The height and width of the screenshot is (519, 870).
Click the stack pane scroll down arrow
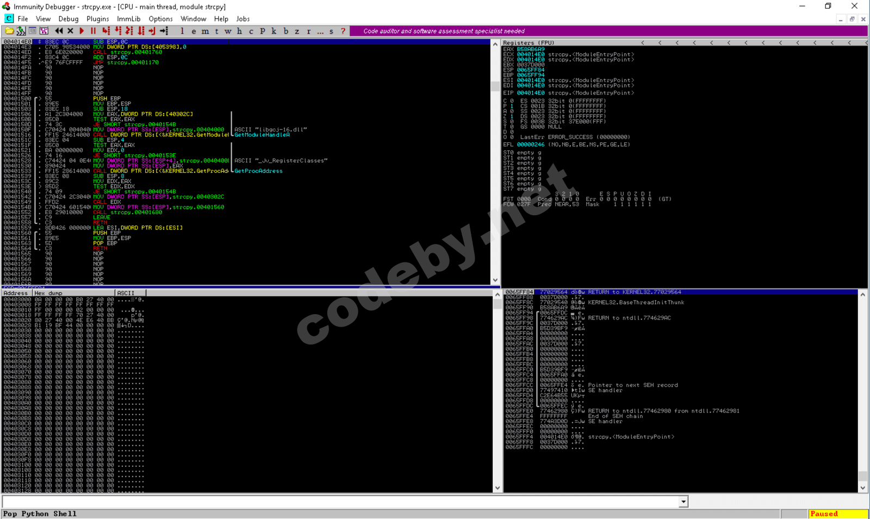tap(862, 488)
